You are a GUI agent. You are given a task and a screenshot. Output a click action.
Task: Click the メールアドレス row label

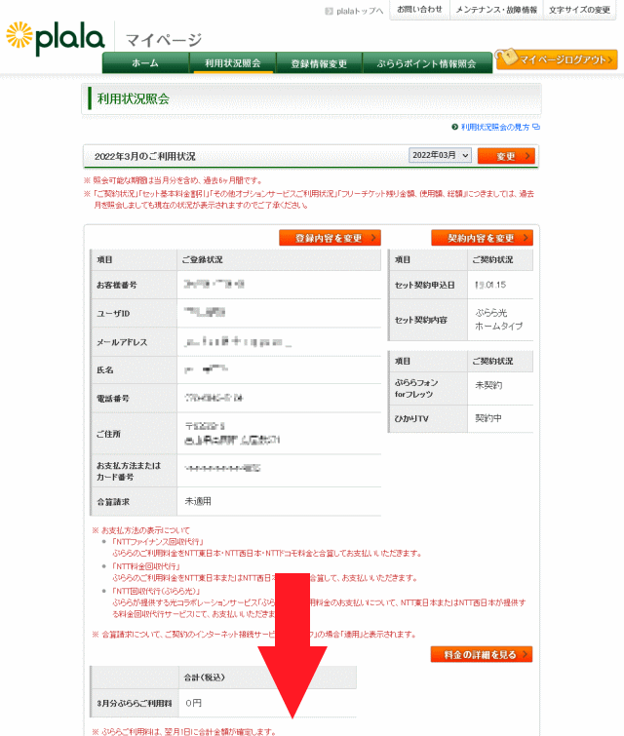tap(122, 342)
